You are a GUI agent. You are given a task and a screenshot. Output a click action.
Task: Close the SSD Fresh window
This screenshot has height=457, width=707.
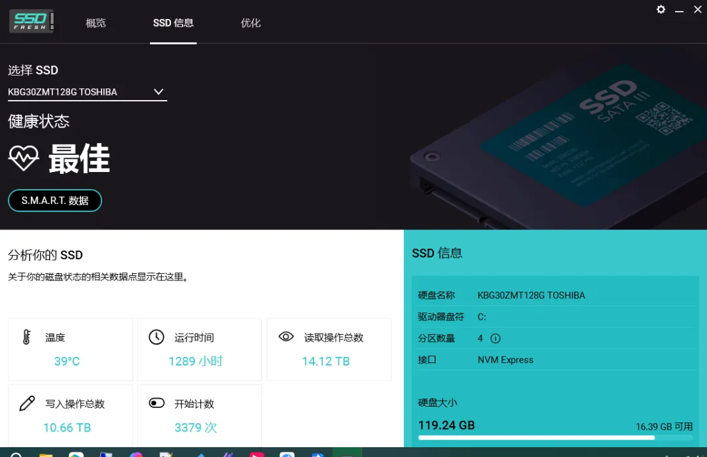[698, 9]
